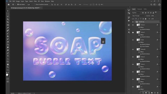Collapse effects of the Cover layer
The height and width of the screenshot is (94, 167).
(159, 40)
